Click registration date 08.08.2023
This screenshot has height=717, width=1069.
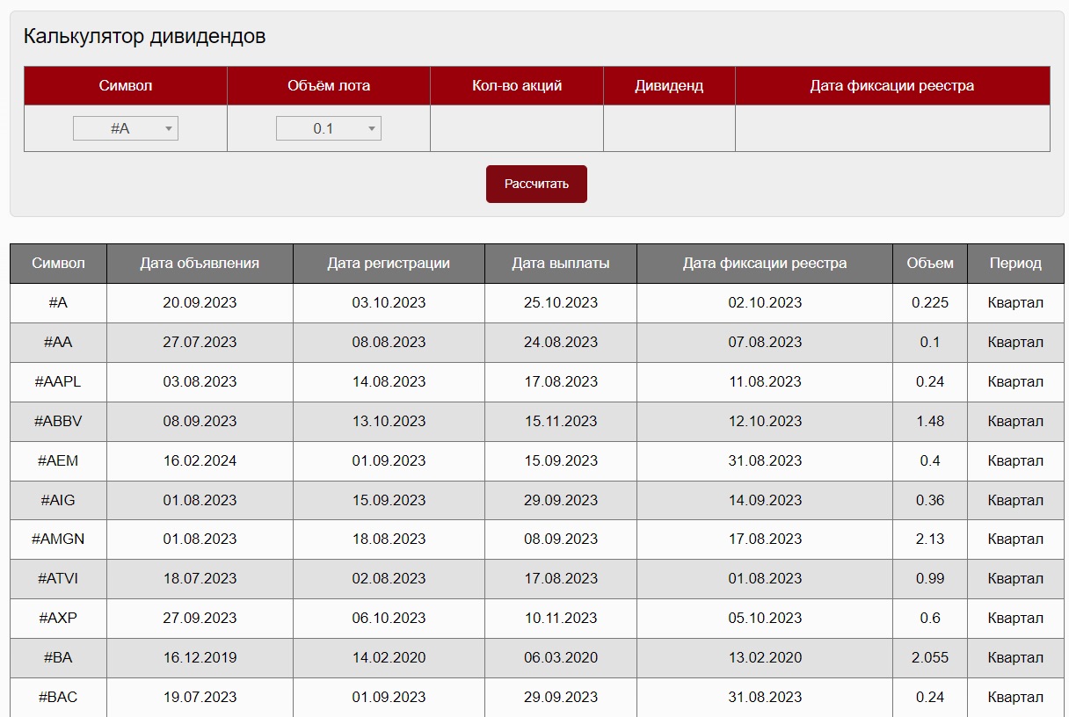[x=389, y=343]
